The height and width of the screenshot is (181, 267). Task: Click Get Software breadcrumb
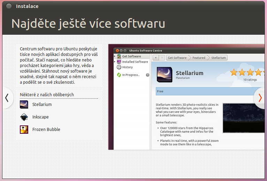pyautogui.click(x=177, y=58)
